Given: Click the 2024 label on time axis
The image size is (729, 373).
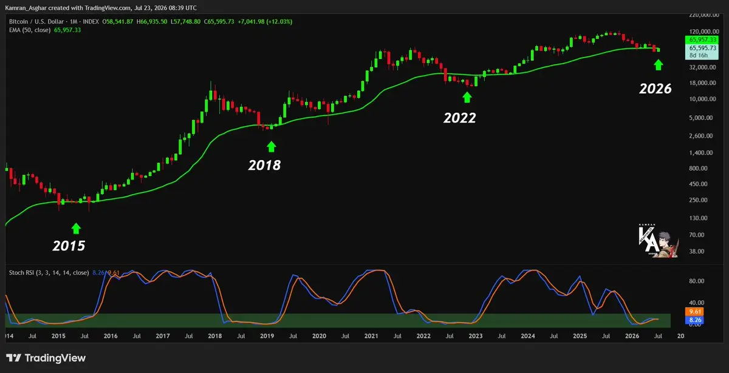Looking at the screenshot, I should pos(528,335).
